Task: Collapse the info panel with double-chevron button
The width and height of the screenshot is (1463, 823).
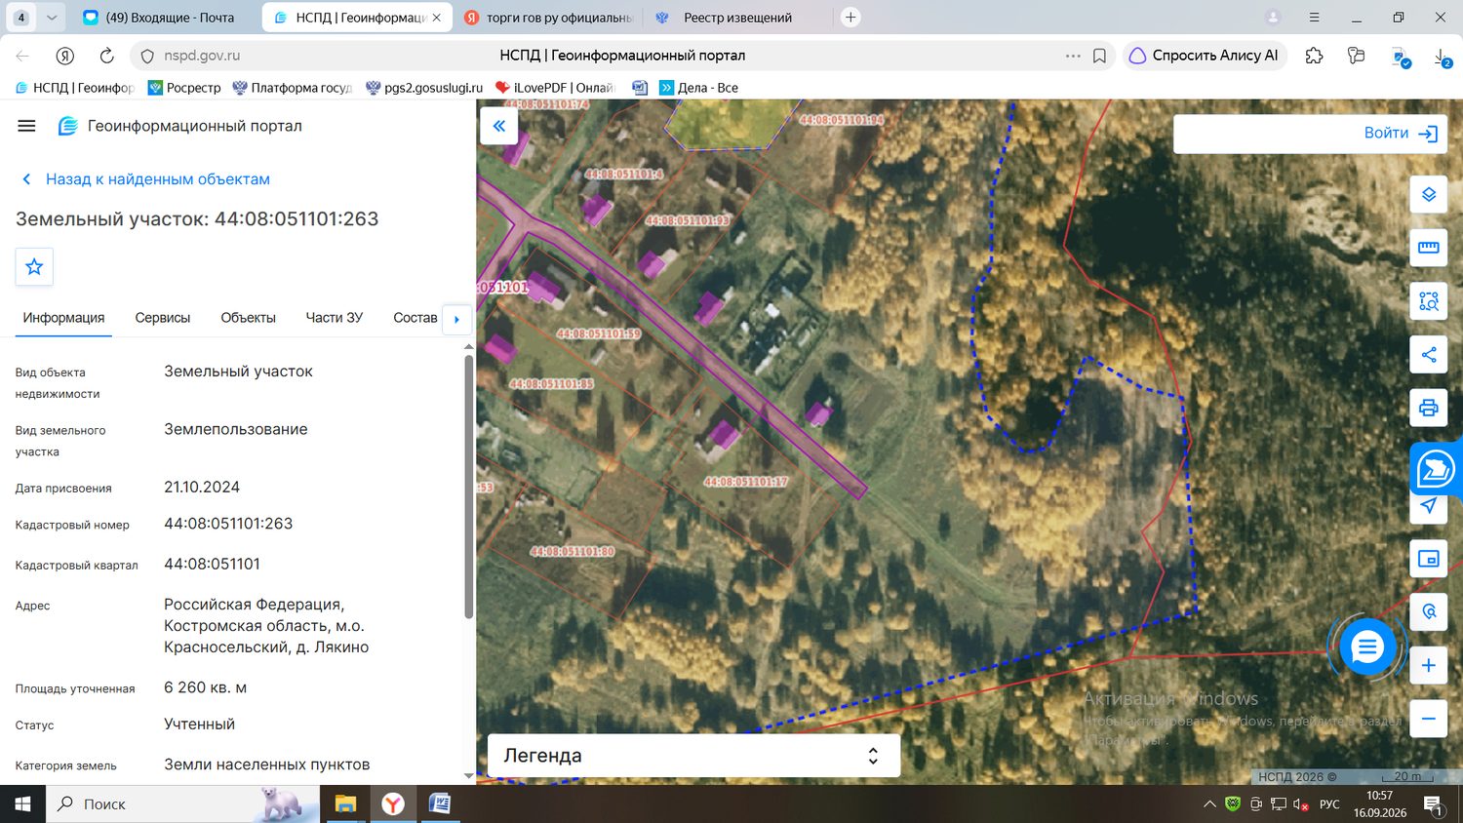Action: [x=499, y=126]
